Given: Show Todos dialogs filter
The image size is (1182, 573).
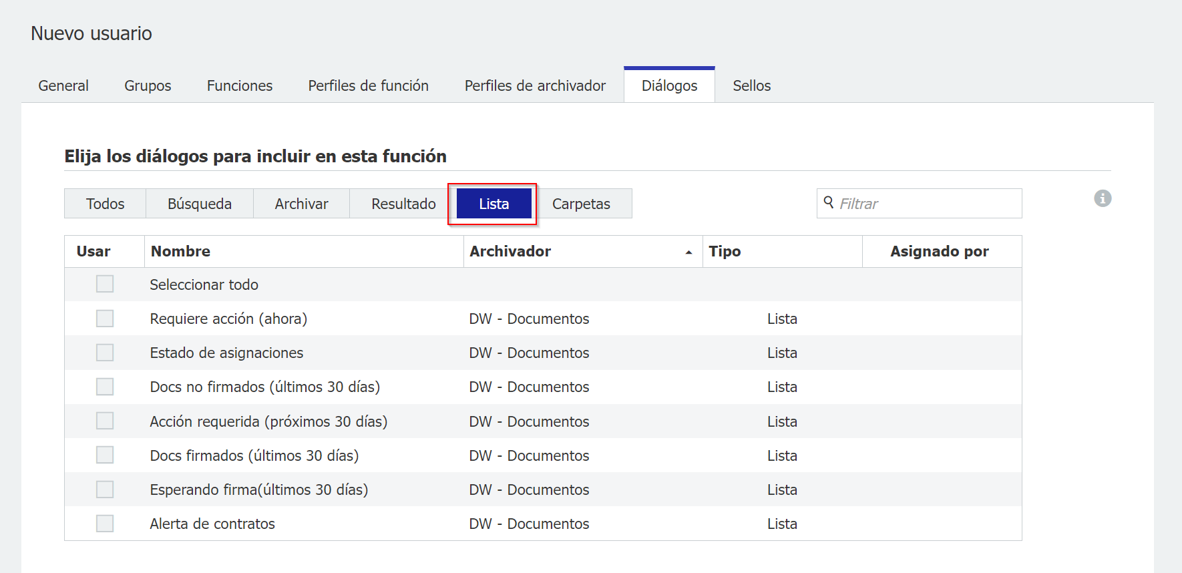Looking at the screenshot, I should [x=106, y=204].
